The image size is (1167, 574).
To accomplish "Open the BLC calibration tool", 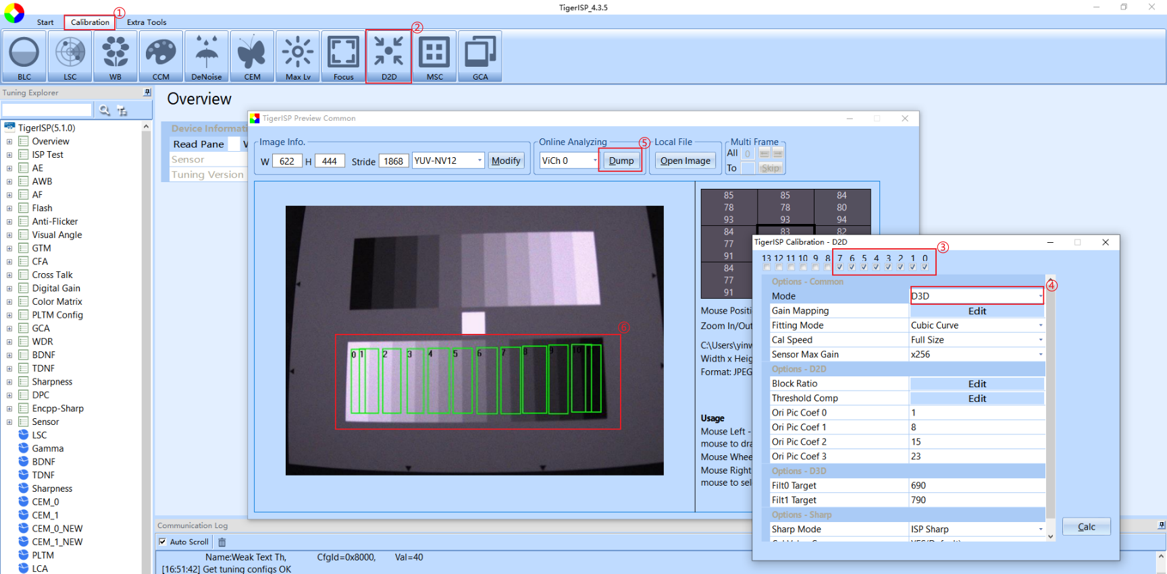I will 24,56.
